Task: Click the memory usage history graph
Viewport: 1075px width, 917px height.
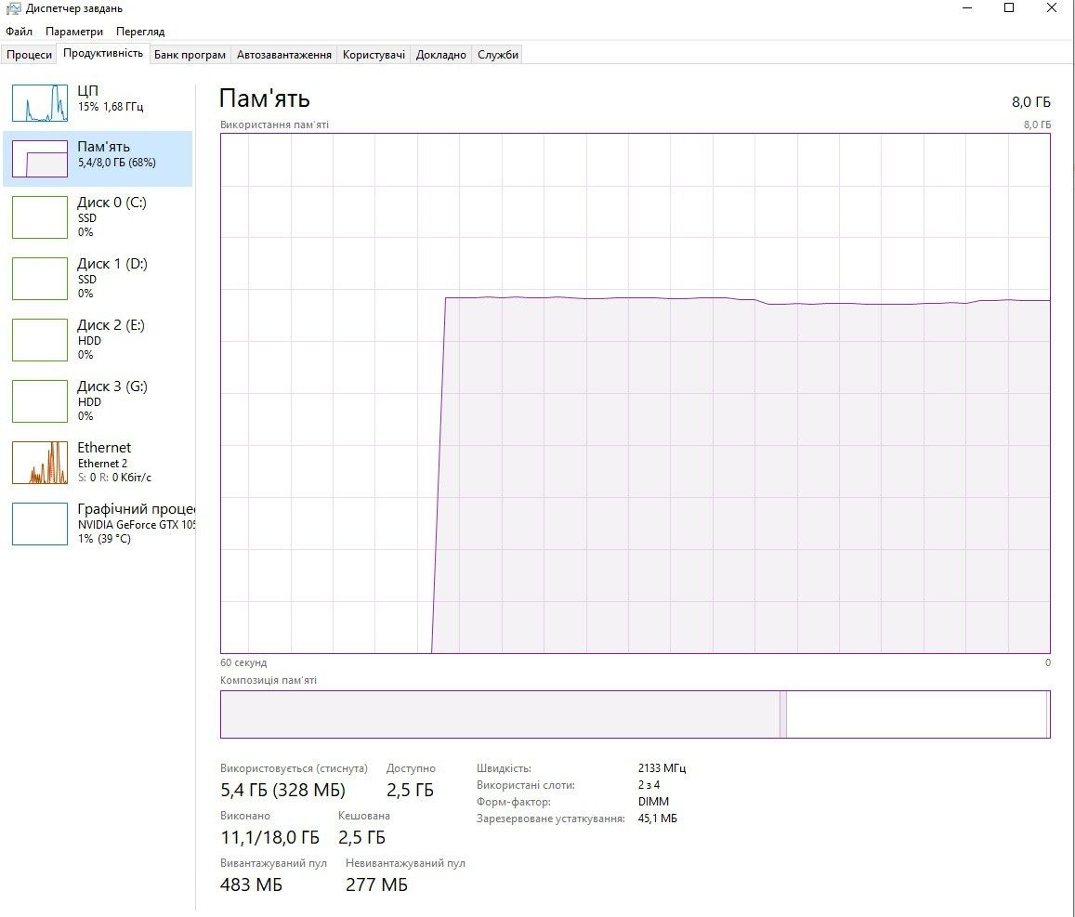Action: coord(635,393)
